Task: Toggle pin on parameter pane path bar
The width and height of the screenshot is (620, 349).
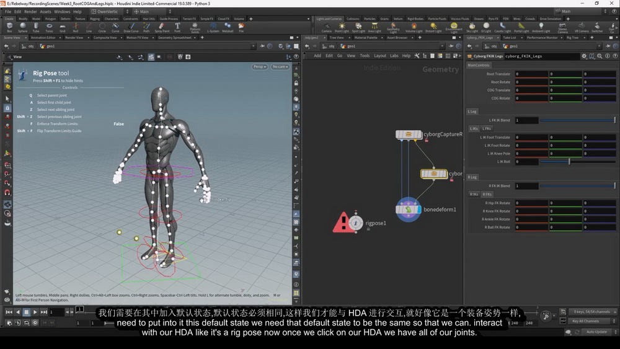Action: [608, 46]
